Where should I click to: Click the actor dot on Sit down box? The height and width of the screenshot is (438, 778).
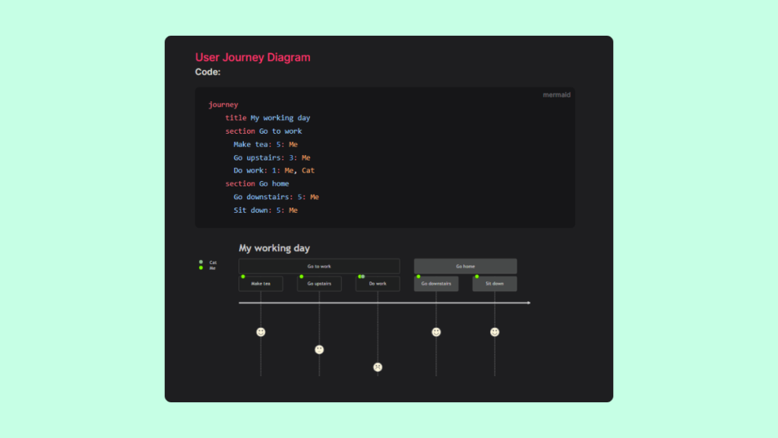(477, 277)
